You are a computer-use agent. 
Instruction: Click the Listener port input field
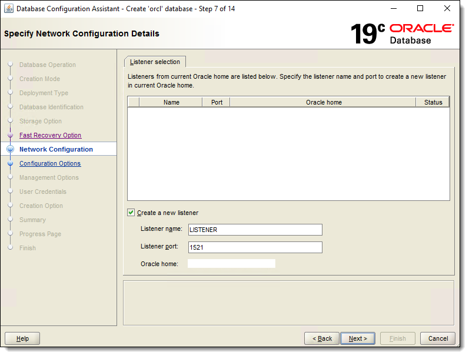pyautogui.click(x=255, y=247)
